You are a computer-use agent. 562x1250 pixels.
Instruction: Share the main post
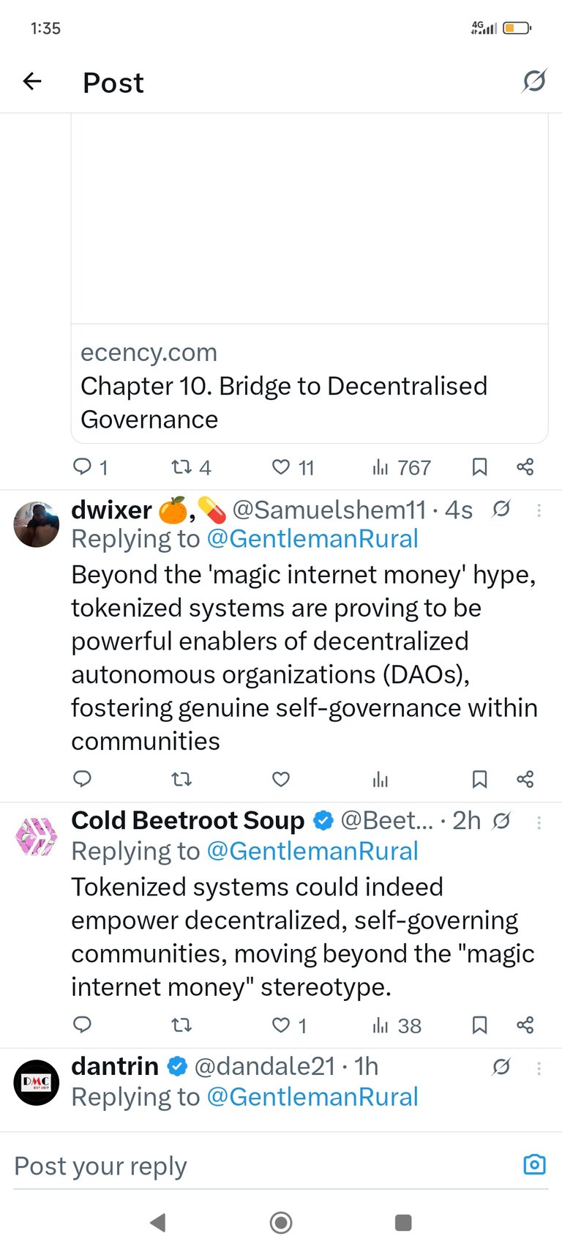[525, 467]
